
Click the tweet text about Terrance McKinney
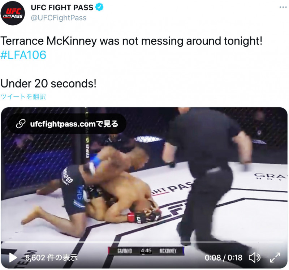point(131,41)
